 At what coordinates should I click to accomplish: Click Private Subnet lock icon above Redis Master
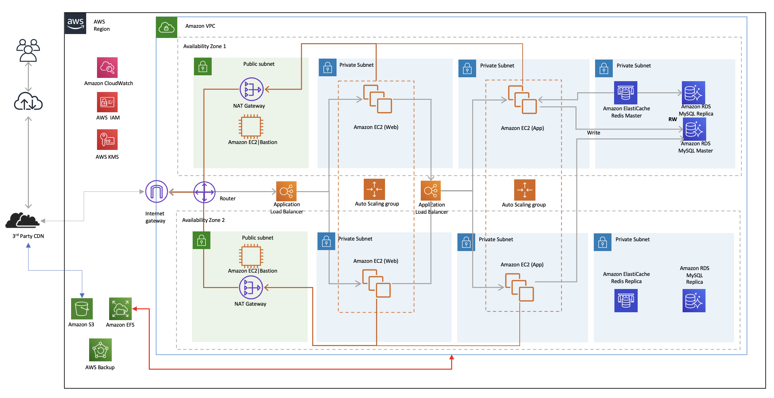[604, 68]
